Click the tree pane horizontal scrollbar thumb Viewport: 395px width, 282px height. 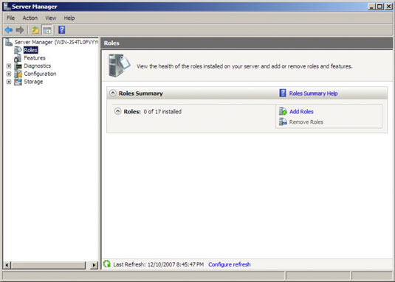tap(49, 265)
